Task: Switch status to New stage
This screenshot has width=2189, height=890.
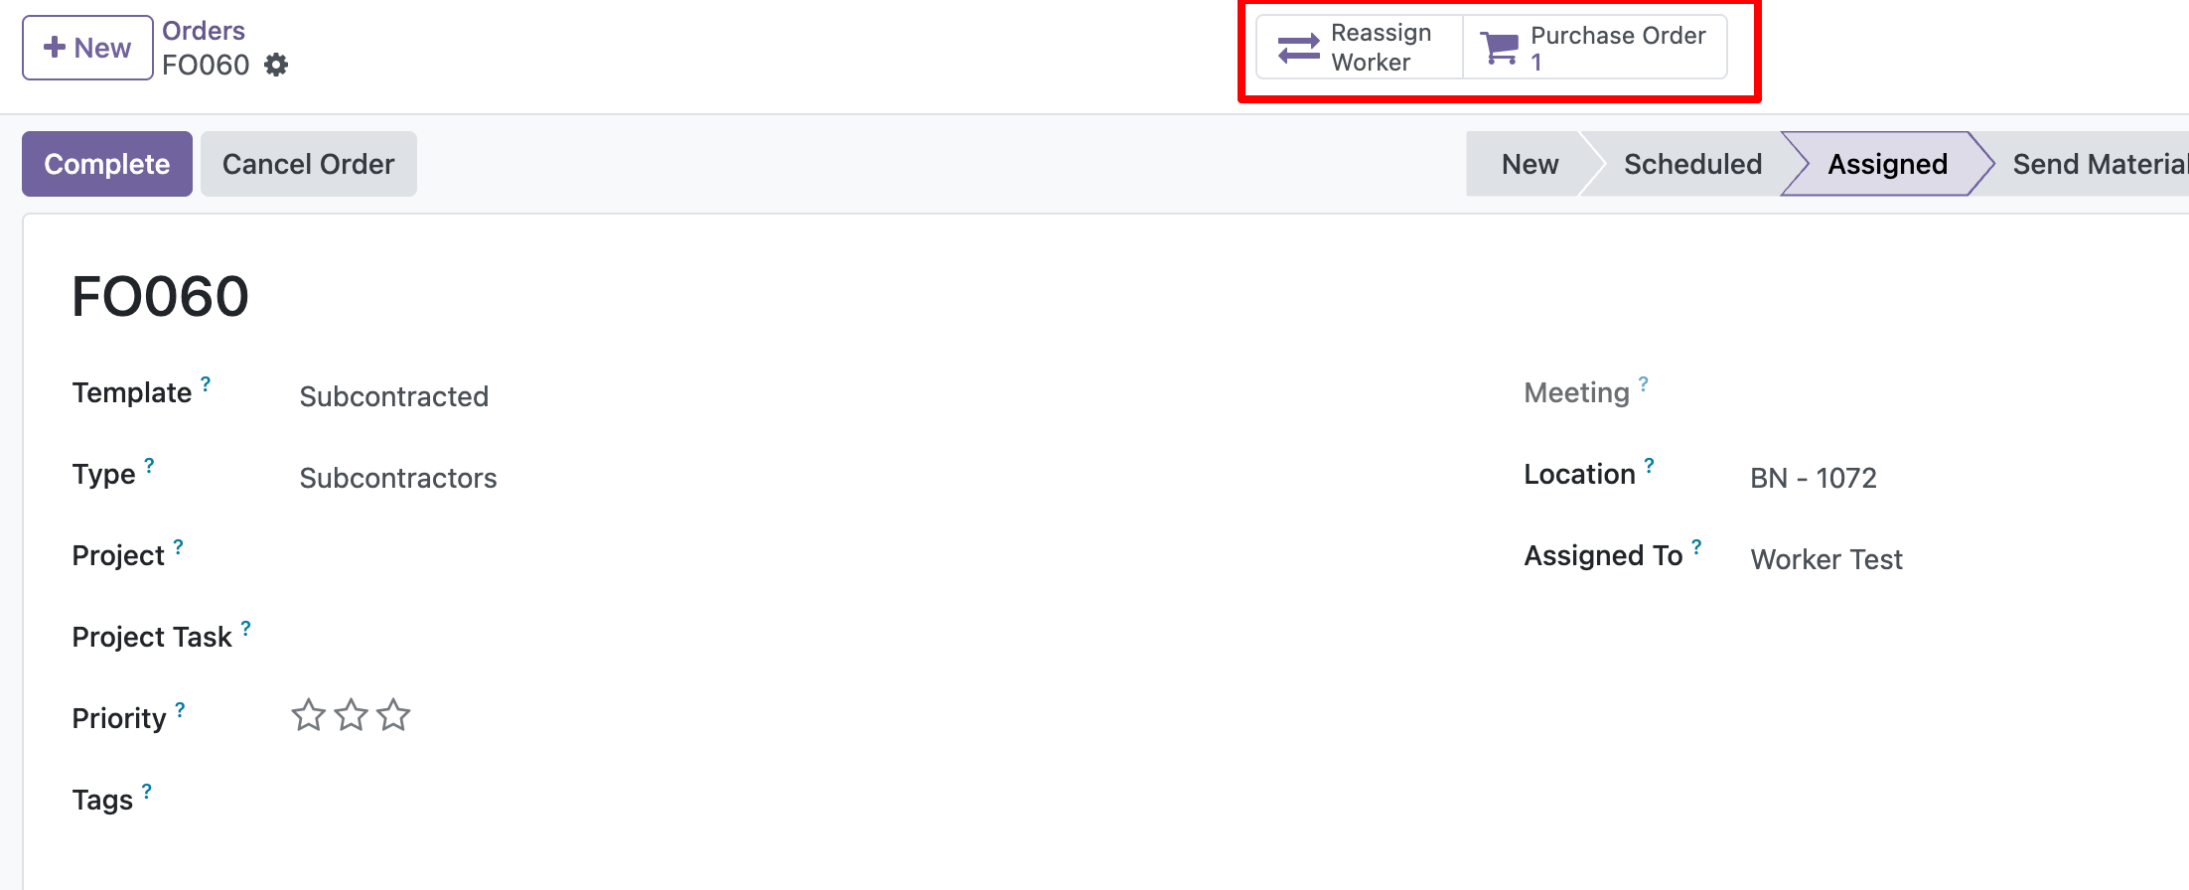Action: point(1530,164)
